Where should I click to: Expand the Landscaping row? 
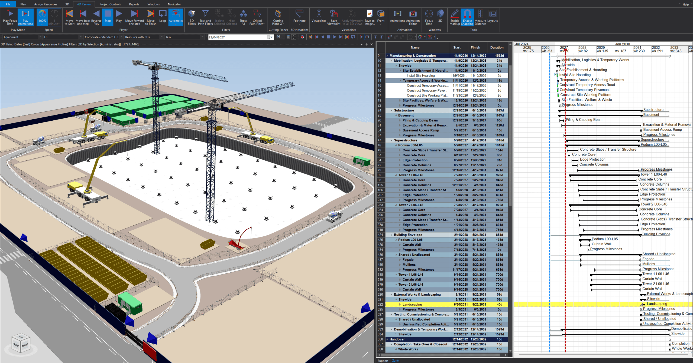click(x=400, y=305)
